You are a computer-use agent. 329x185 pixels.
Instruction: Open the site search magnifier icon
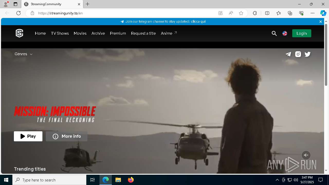point(274,33)
